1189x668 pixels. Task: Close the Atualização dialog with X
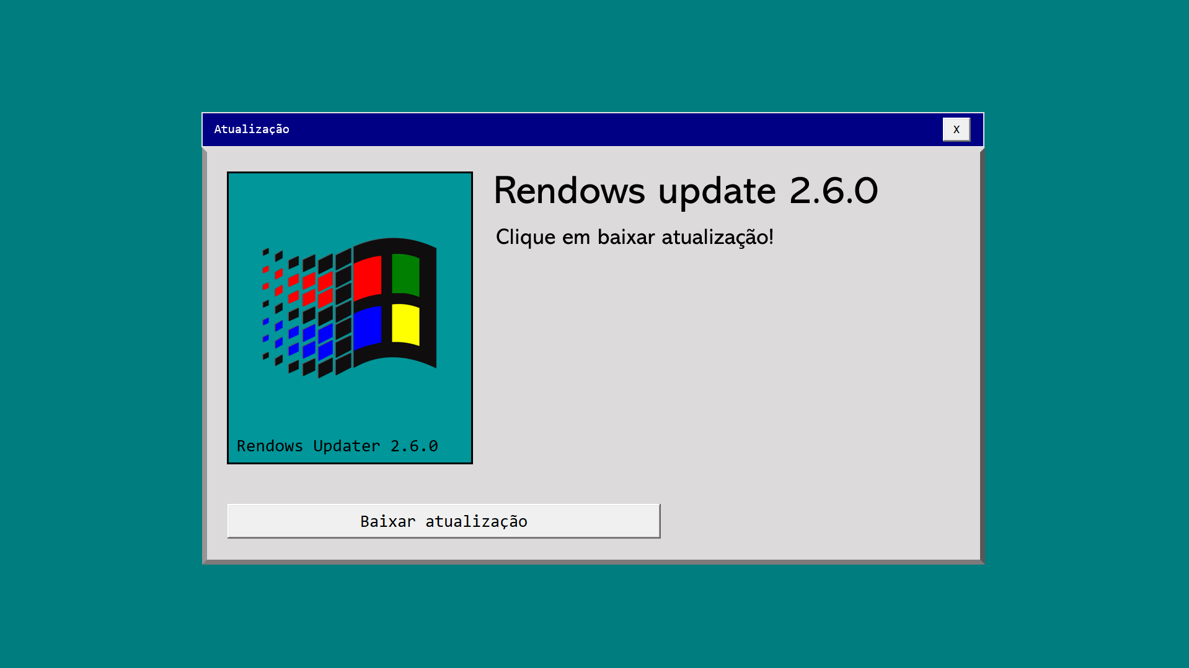(957, 129)
